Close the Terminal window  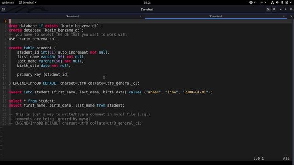point(291,9)
